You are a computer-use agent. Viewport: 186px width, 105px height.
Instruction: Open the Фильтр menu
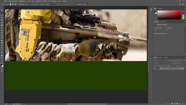[45, 1]
